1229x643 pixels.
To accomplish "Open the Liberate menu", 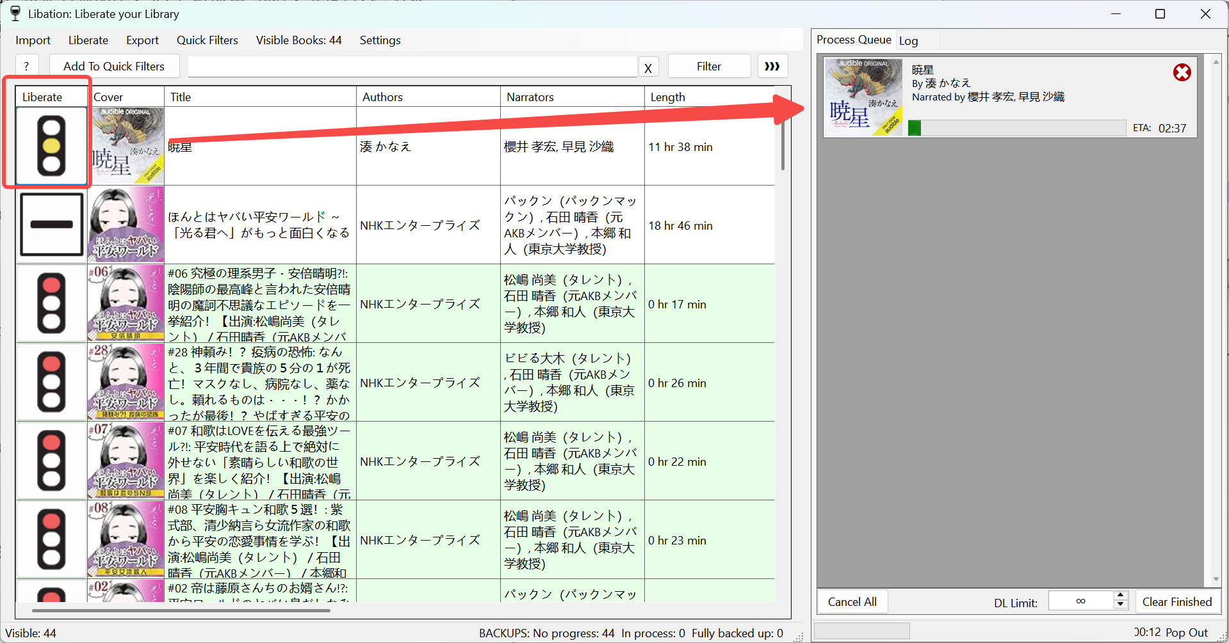I will pyautogui.click(x=88, y=40).
